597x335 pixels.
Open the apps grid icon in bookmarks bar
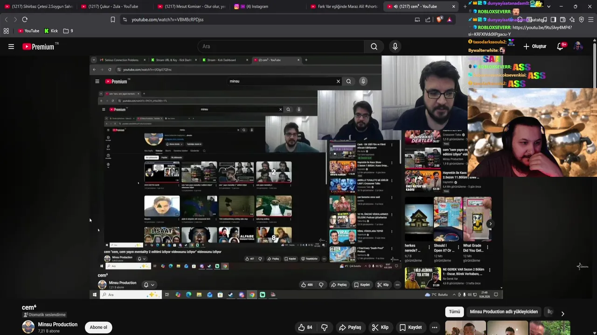6,31
